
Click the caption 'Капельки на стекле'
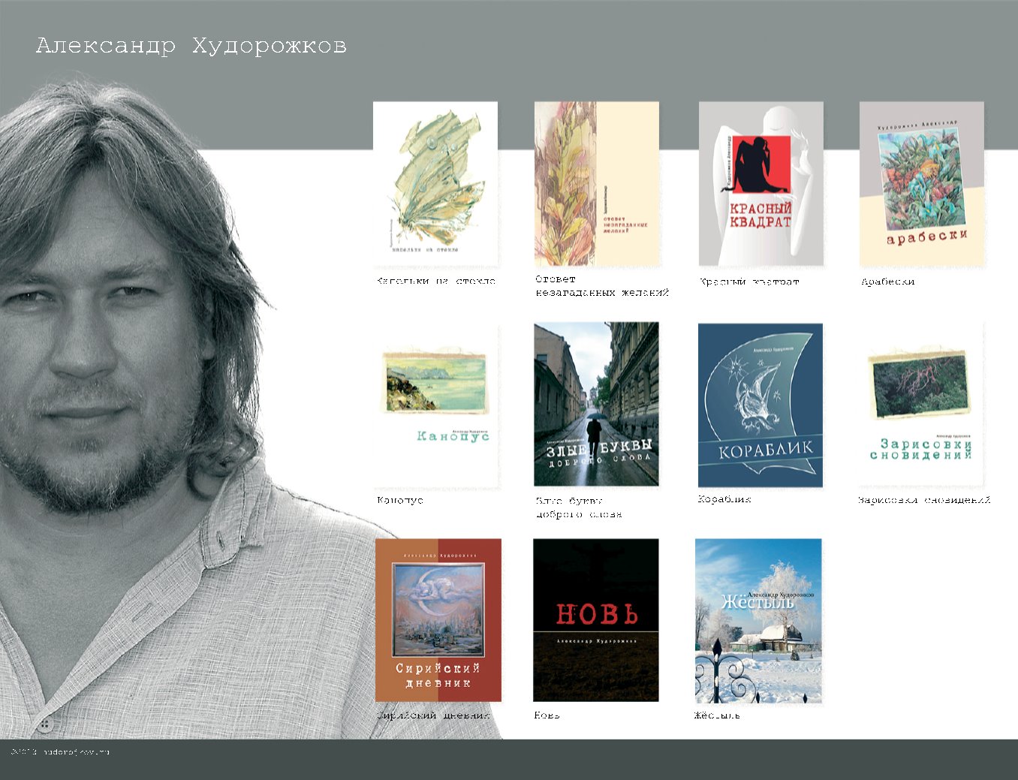click(x=436, y=281)
